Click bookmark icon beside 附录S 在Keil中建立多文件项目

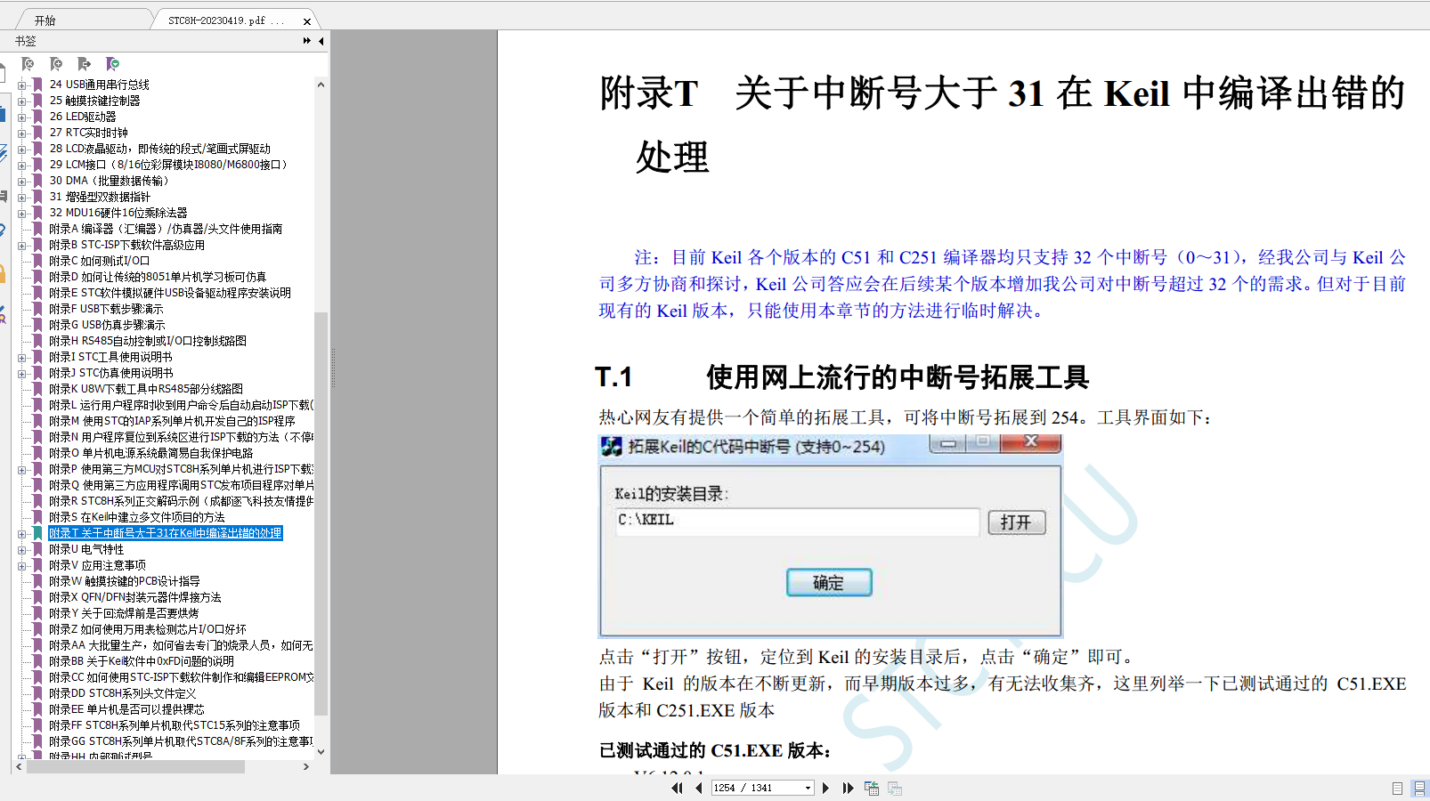pyautogui.click(x=37, y=517)
